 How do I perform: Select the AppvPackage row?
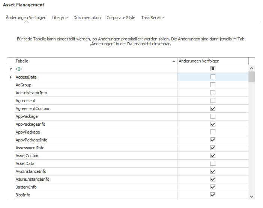point(131,132)
